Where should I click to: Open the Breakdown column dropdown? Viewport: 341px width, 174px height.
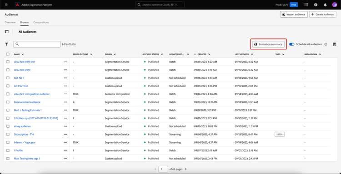pyautogui.click(x=320, y=54)
